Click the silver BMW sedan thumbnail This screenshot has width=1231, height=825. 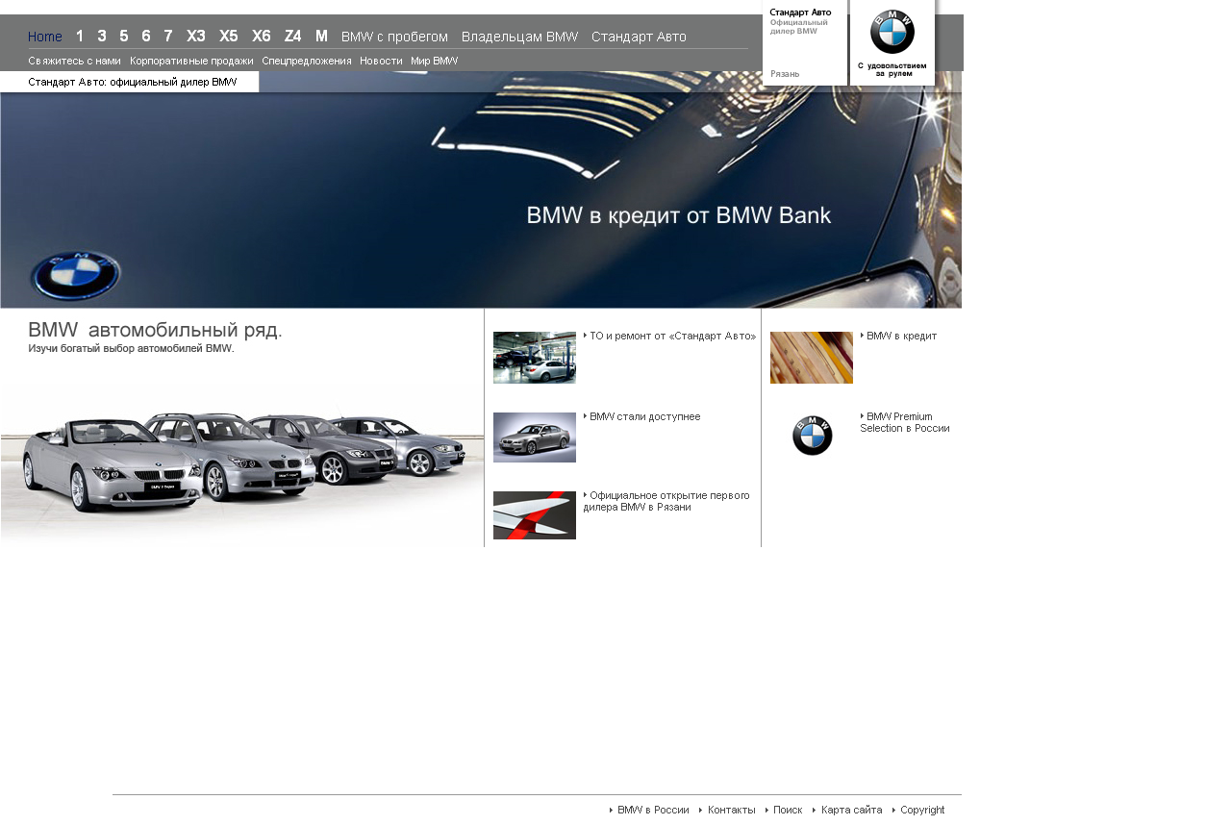pos(534,437)
